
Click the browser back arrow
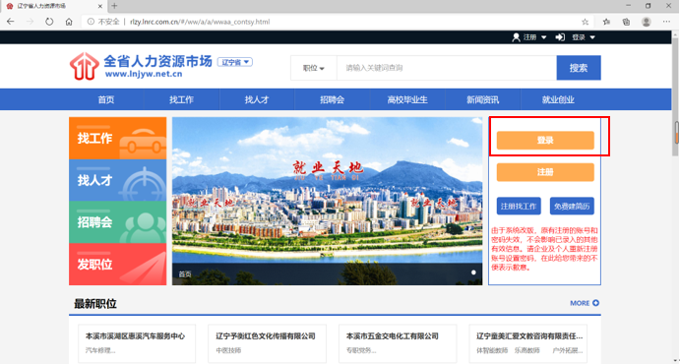11,22
